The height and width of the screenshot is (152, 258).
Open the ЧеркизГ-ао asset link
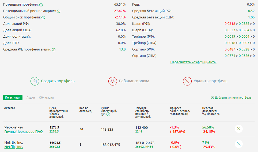[x=14, y=127]
